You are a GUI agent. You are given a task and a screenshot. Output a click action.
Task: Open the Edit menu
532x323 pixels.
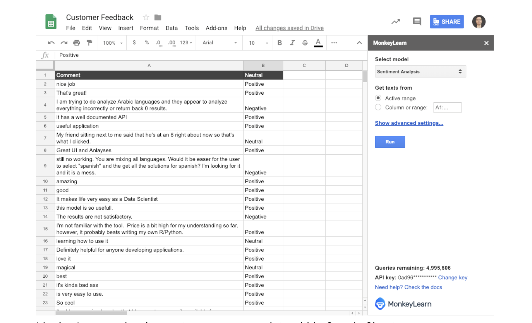pyautogui.click(x=87, y=28)
